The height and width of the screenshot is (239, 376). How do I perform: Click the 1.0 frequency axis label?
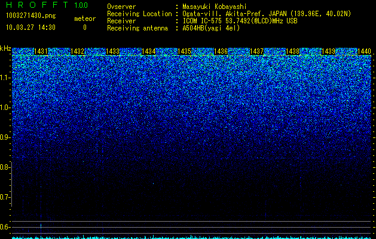click(5, 108)
